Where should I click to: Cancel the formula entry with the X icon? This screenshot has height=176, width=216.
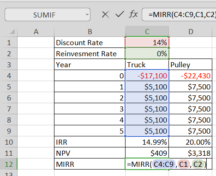click(x=106, y=15)
